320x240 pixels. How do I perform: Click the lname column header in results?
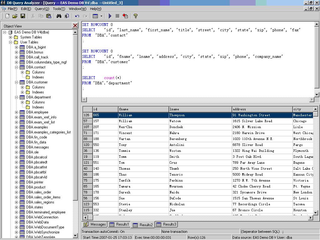[x=200, y=109]
